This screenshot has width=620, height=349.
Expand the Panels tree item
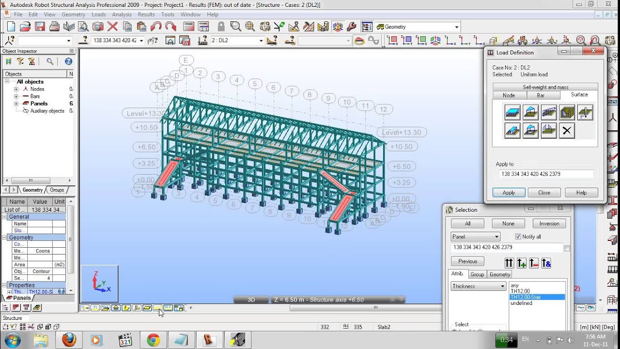(16, 104)
